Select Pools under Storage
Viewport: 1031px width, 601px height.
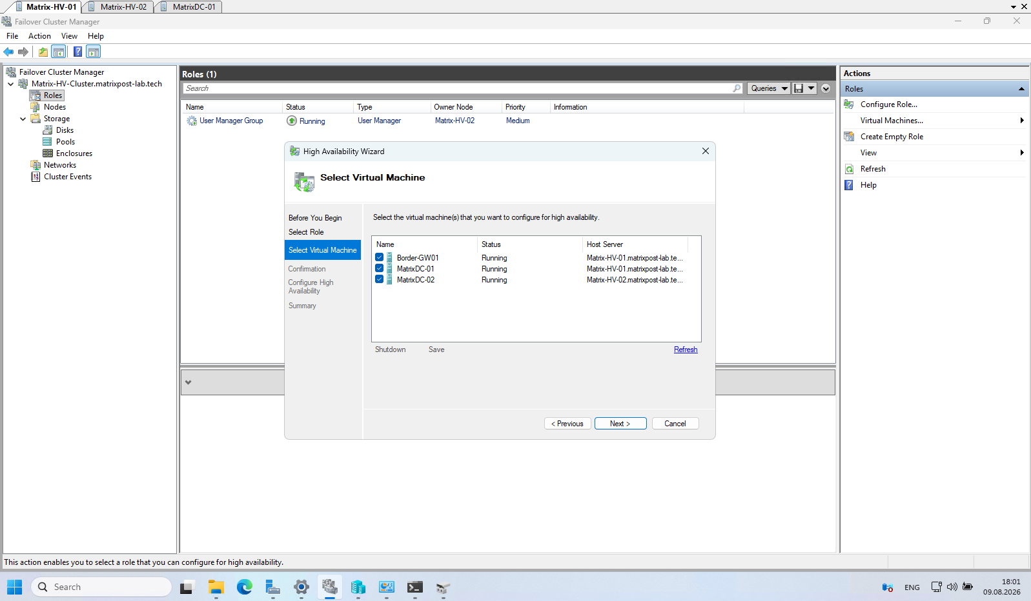[x=65, y=142]
